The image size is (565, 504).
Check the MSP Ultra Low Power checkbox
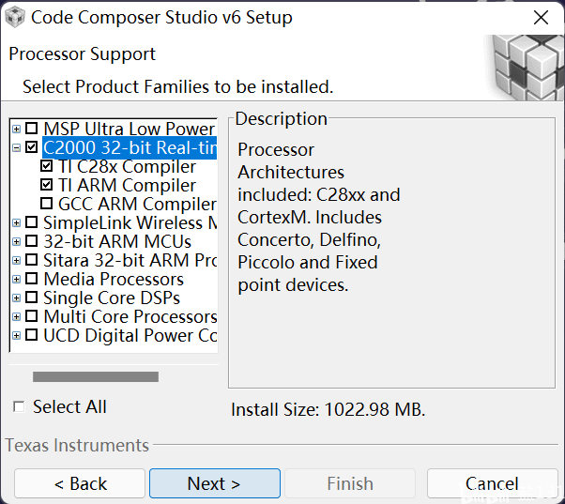coord(32,129)
